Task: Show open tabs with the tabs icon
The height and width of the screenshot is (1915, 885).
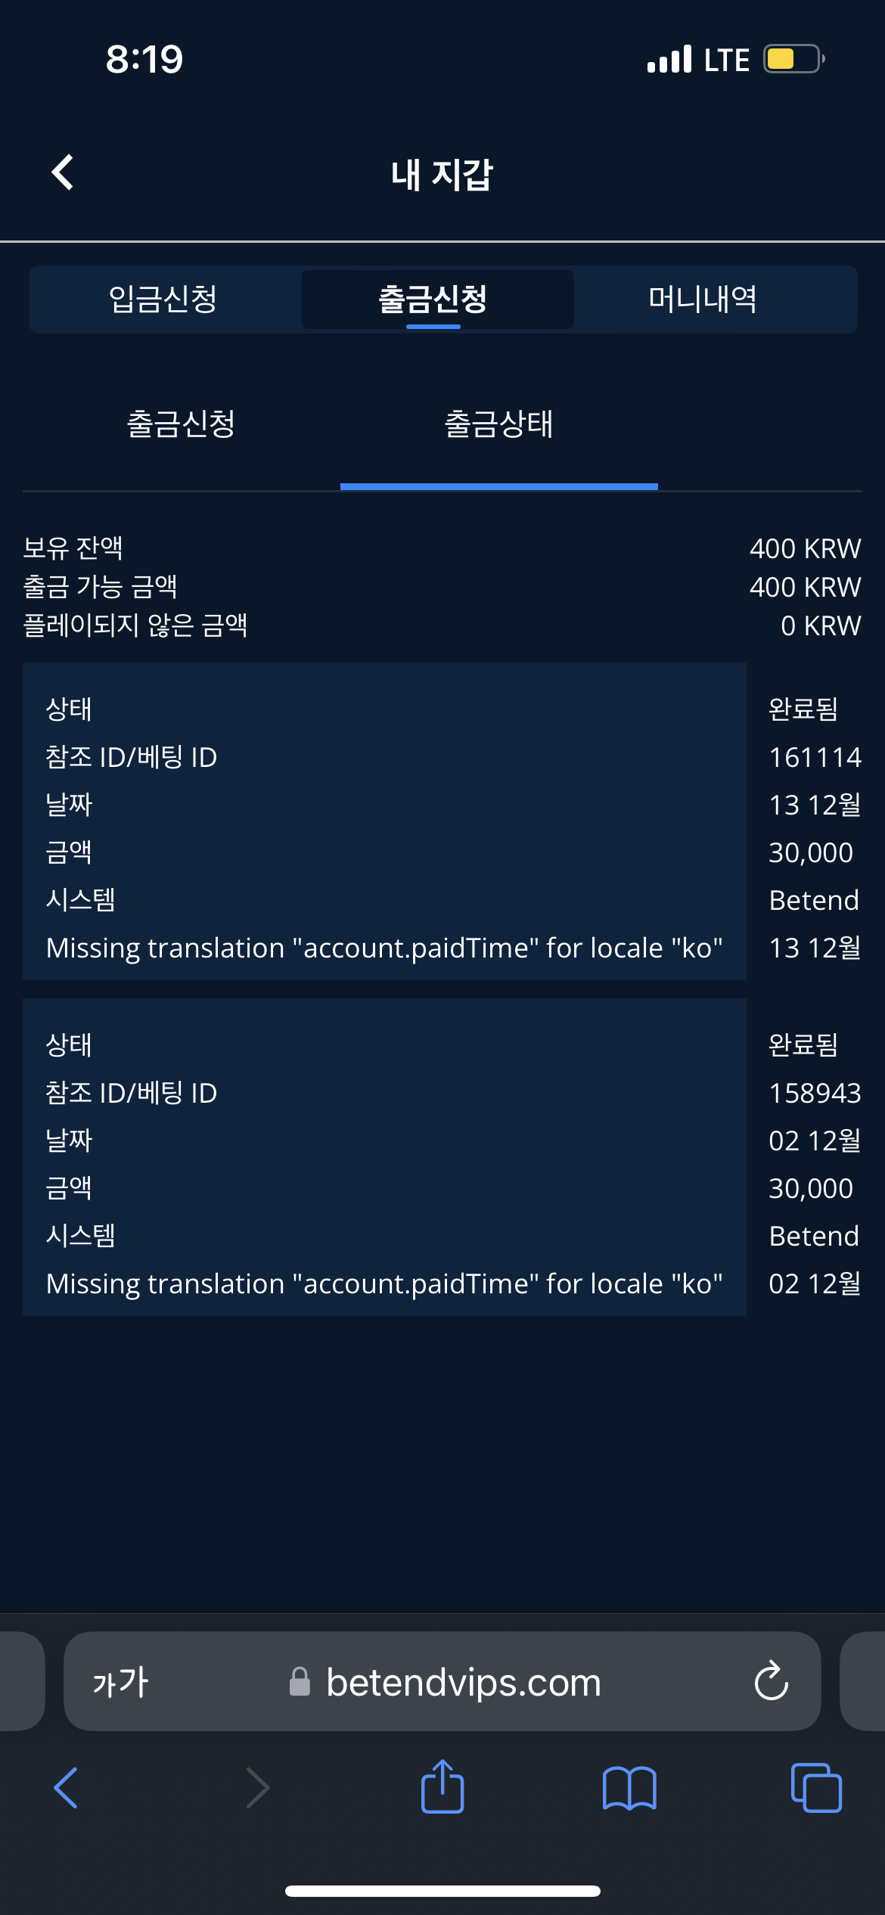Action: [x=815, y=1788]
